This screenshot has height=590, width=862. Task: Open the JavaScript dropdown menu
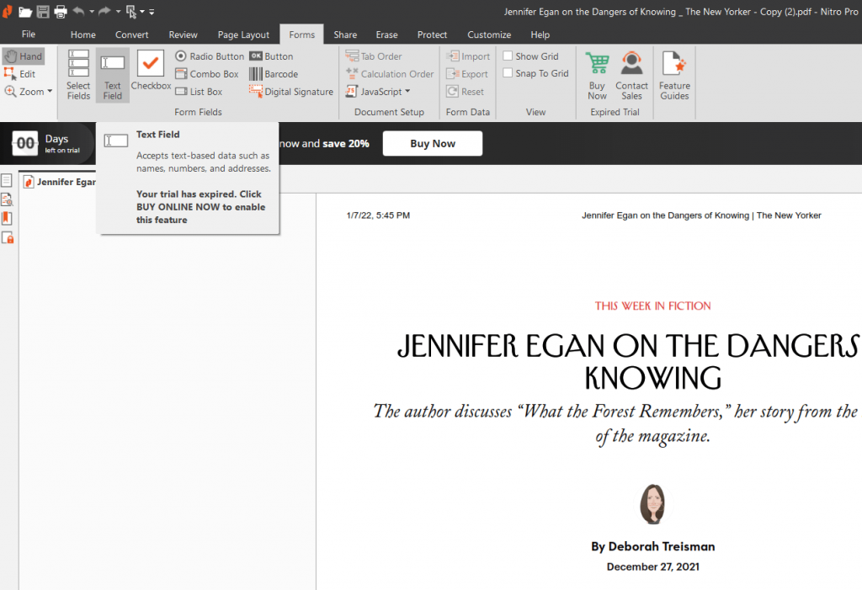coord(378,91)
